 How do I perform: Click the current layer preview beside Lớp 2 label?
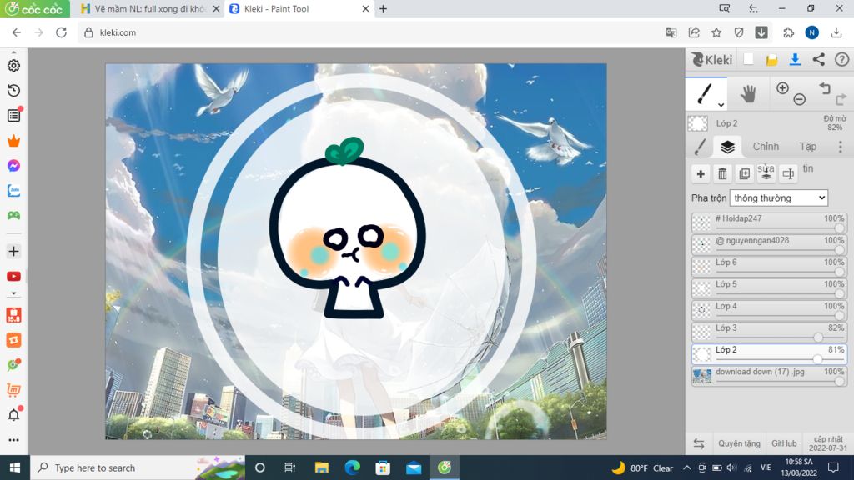click(x=698, y=123)
